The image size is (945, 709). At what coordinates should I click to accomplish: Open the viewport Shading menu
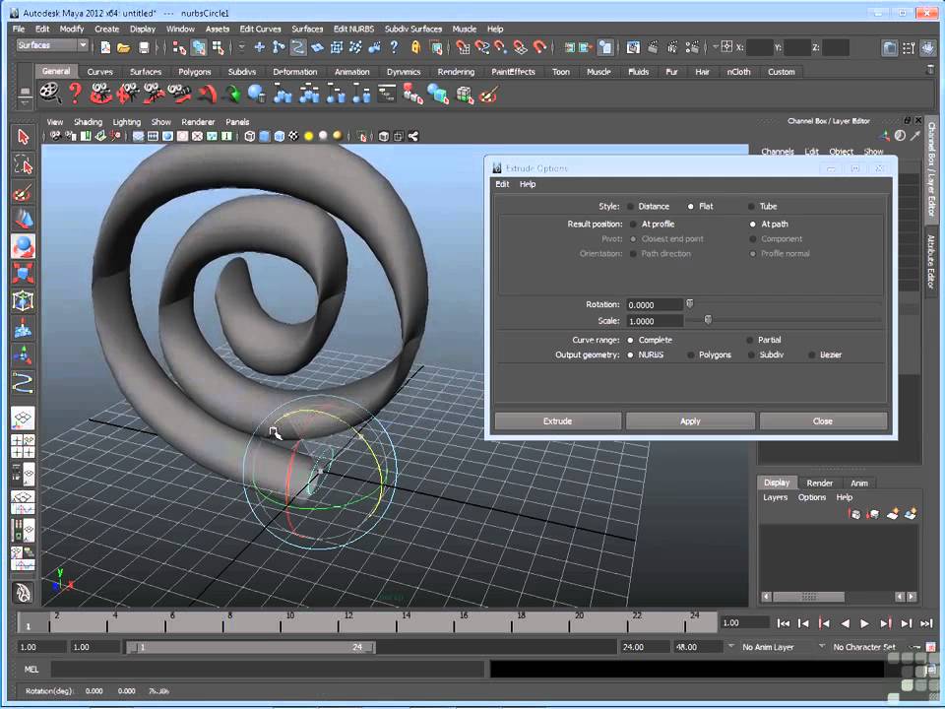(x=88, y=122)
